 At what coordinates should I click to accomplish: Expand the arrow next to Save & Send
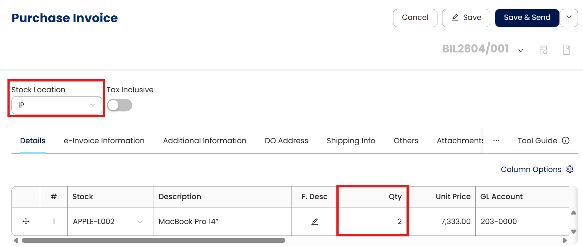click(569, 18)
